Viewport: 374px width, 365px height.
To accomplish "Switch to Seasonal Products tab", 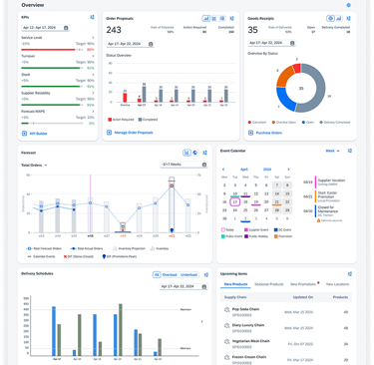I will click(x=269, y=284).
